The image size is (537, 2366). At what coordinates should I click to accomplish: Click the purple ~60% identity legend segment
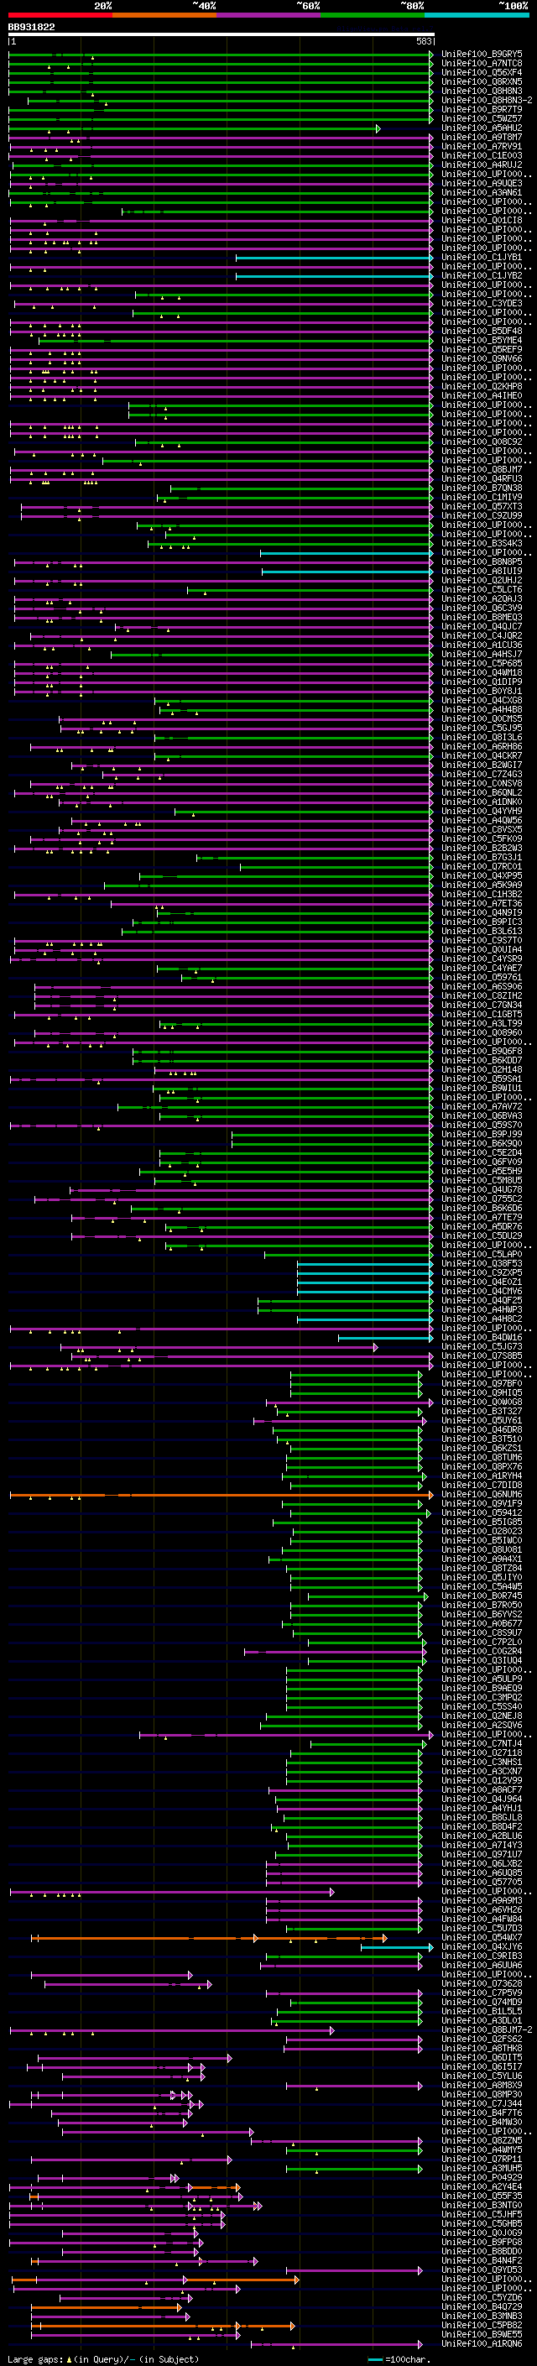tap(269, 16)
